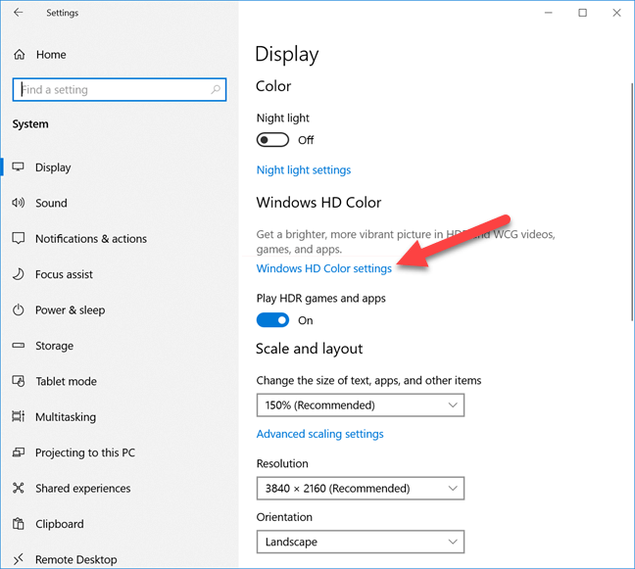The image size is (635, 569).
Task: Click the Storage drive icon
Action: (x=19, y=346)
